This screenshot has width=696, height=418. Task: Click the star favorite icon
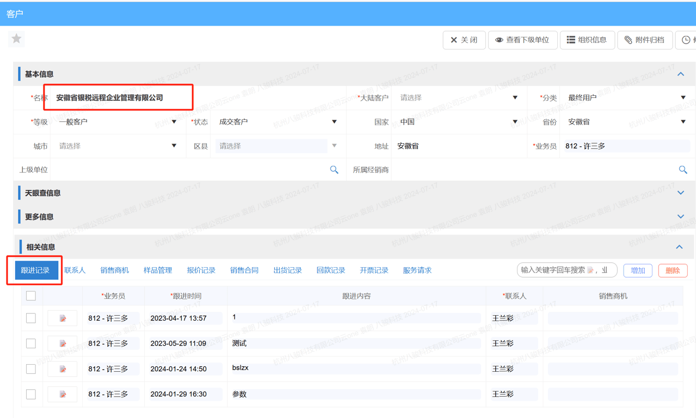point(16,39)
